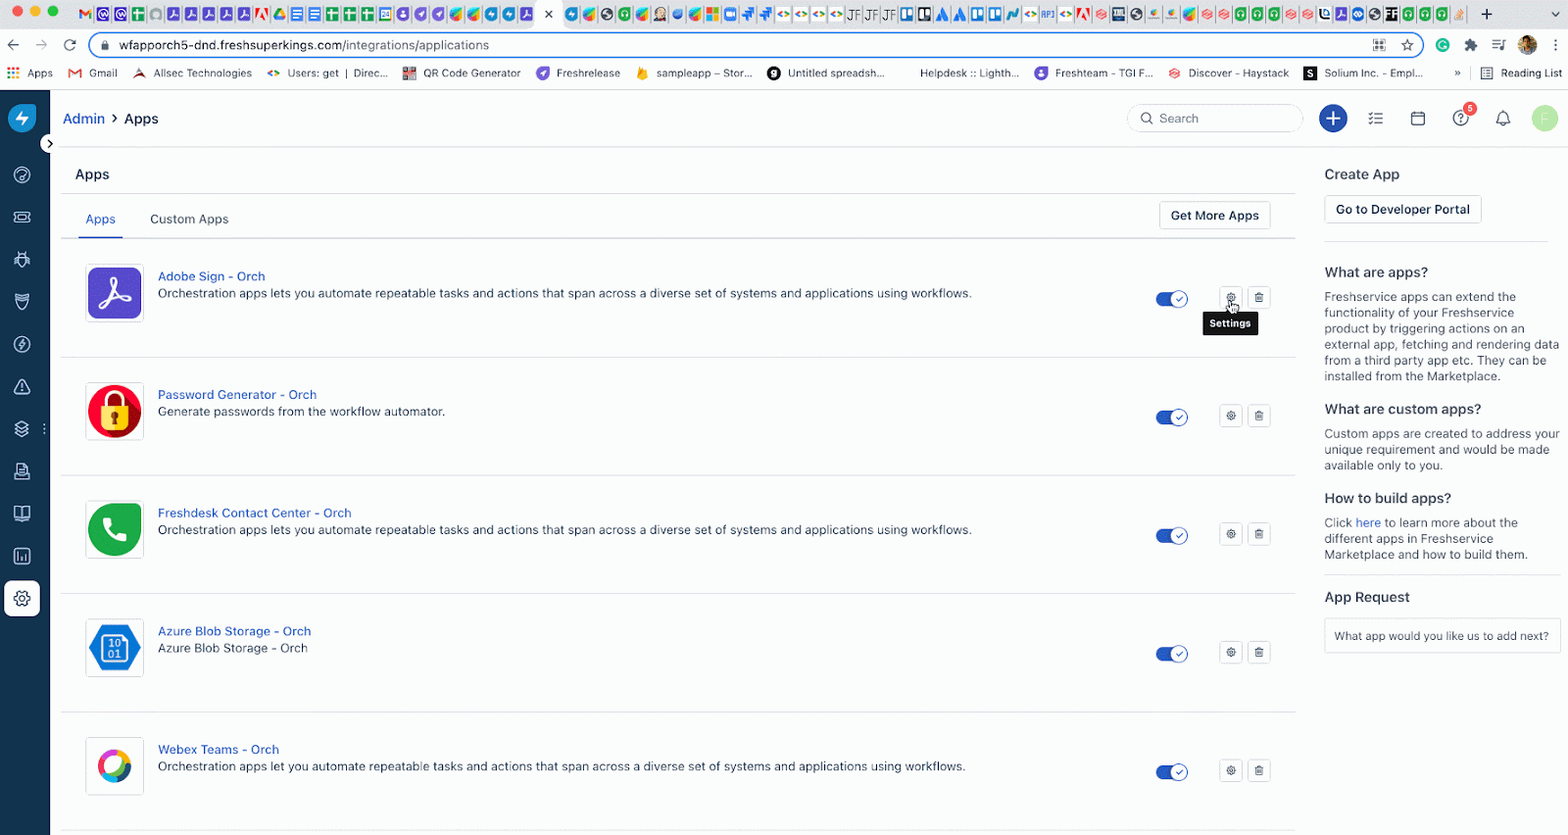
Task: Open settings for Password Generator - Orch
Action: pyautogui.click(x=1231, y=416)
